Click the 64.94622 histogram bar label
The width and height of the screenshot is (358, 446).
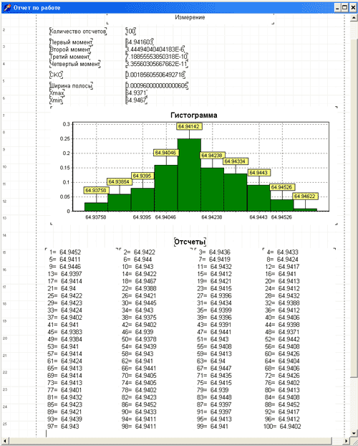coord(305,196)
